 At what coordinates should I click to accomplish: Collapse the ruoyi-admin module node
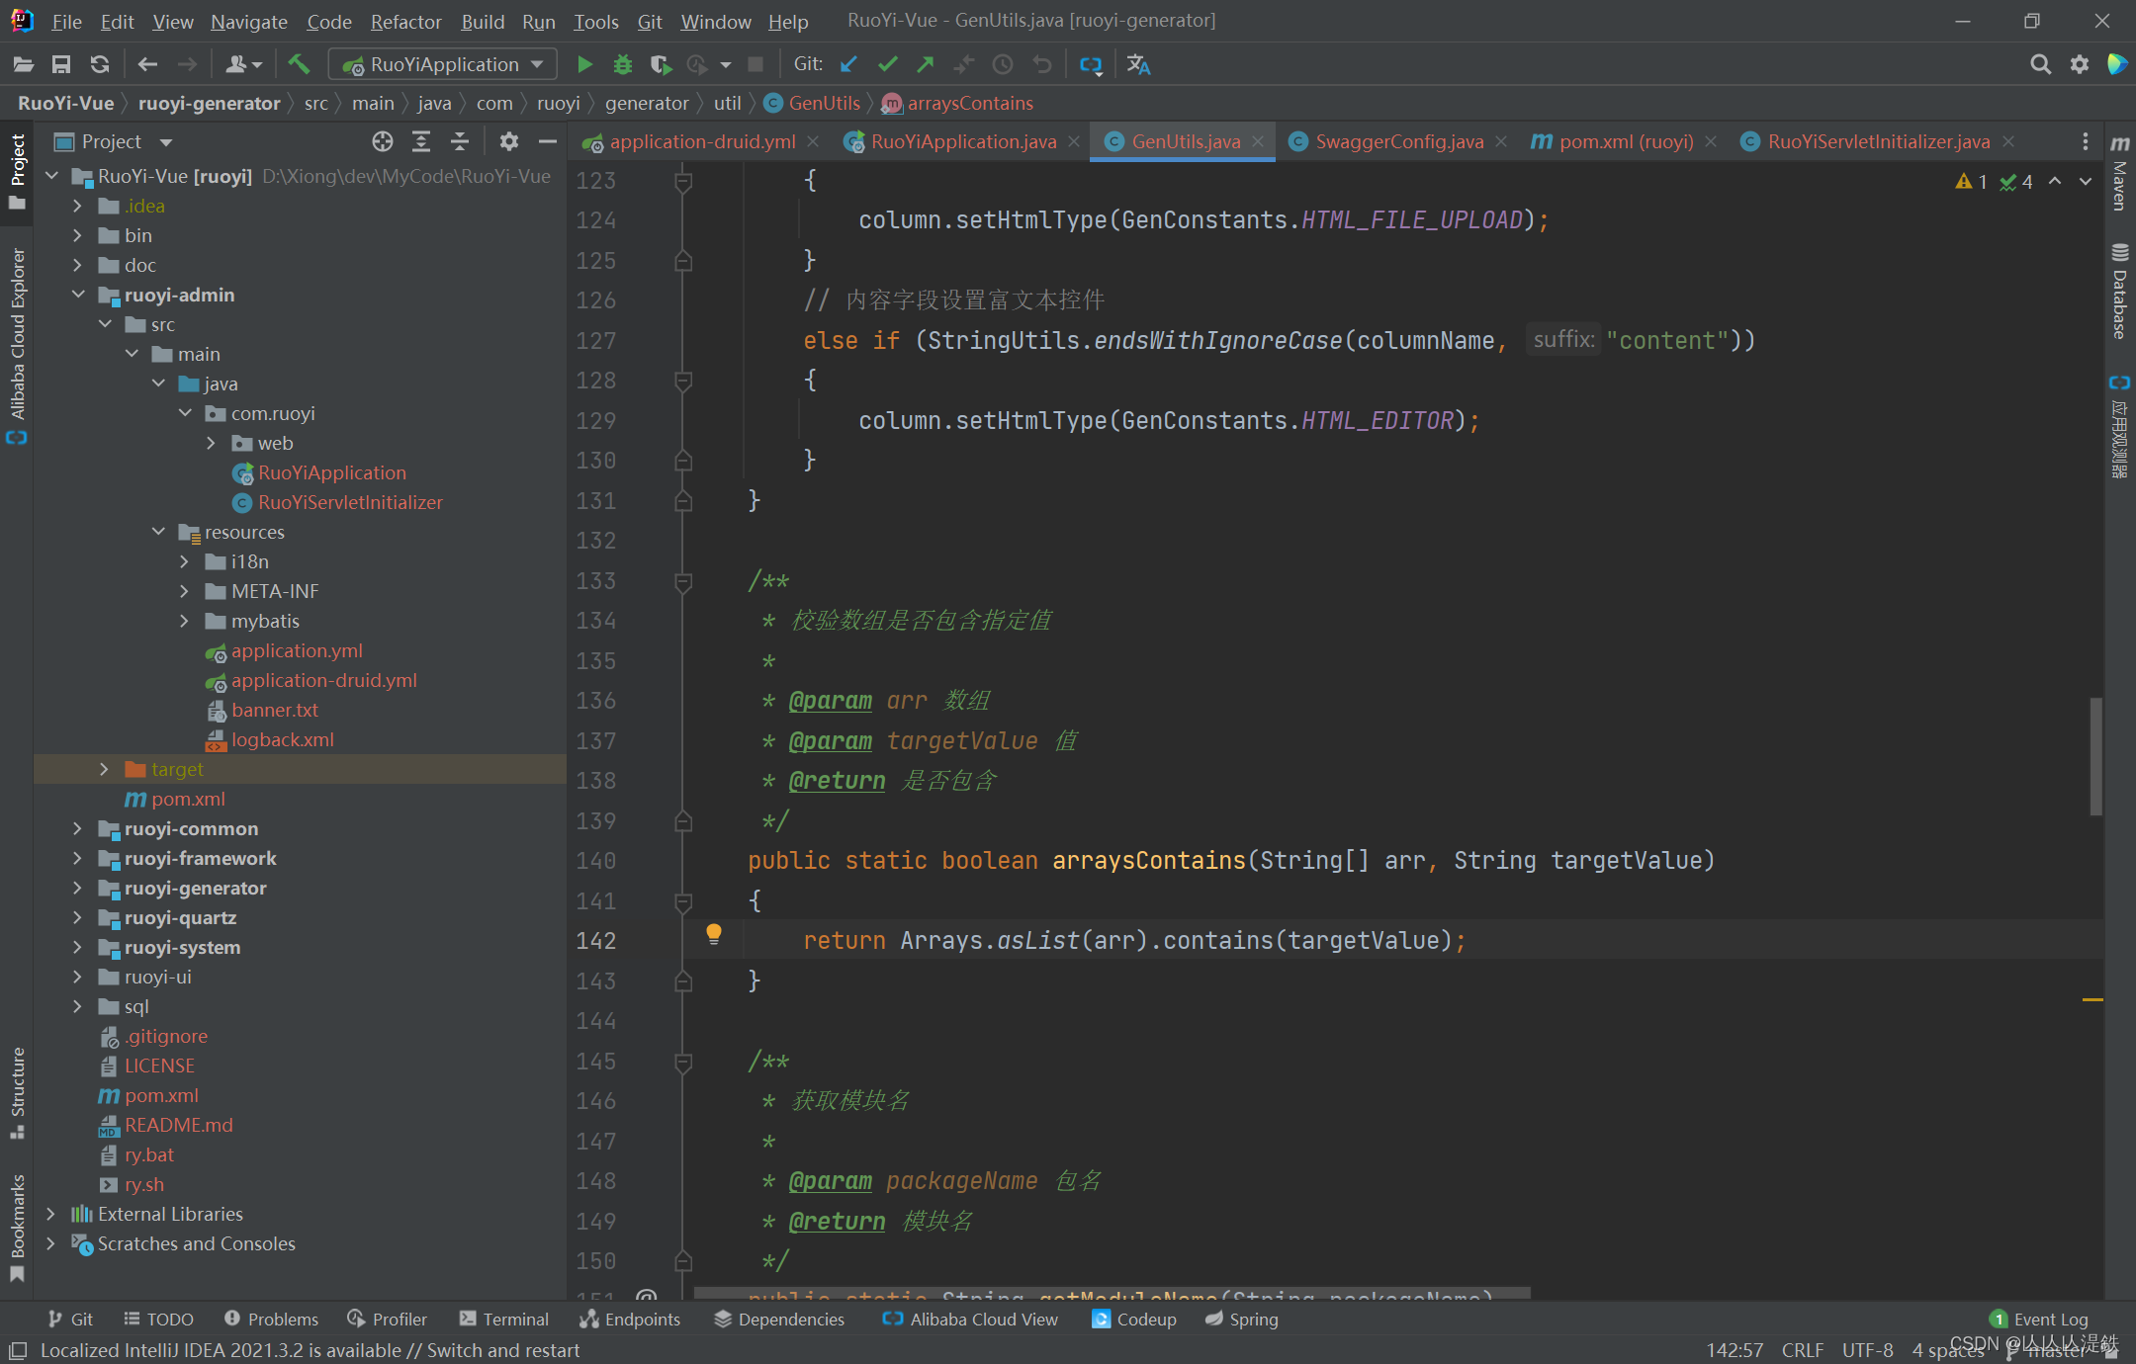click(x=78, y=295)
